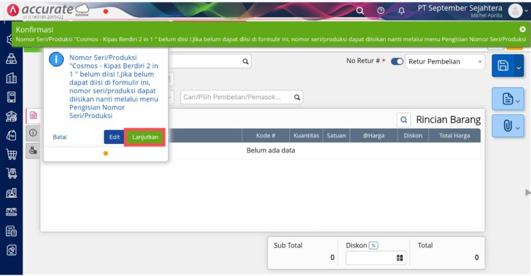
Task: Click the Batal link
Action: [60, 137]
